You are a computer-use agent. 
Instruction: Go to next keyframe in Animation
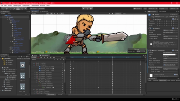51,57
